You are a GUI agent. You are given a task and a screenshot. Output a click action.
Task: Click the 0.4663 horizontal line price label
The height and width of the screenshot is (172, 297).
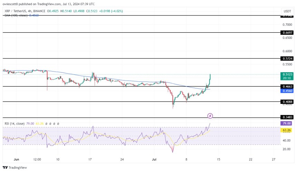tap(287, 87)
